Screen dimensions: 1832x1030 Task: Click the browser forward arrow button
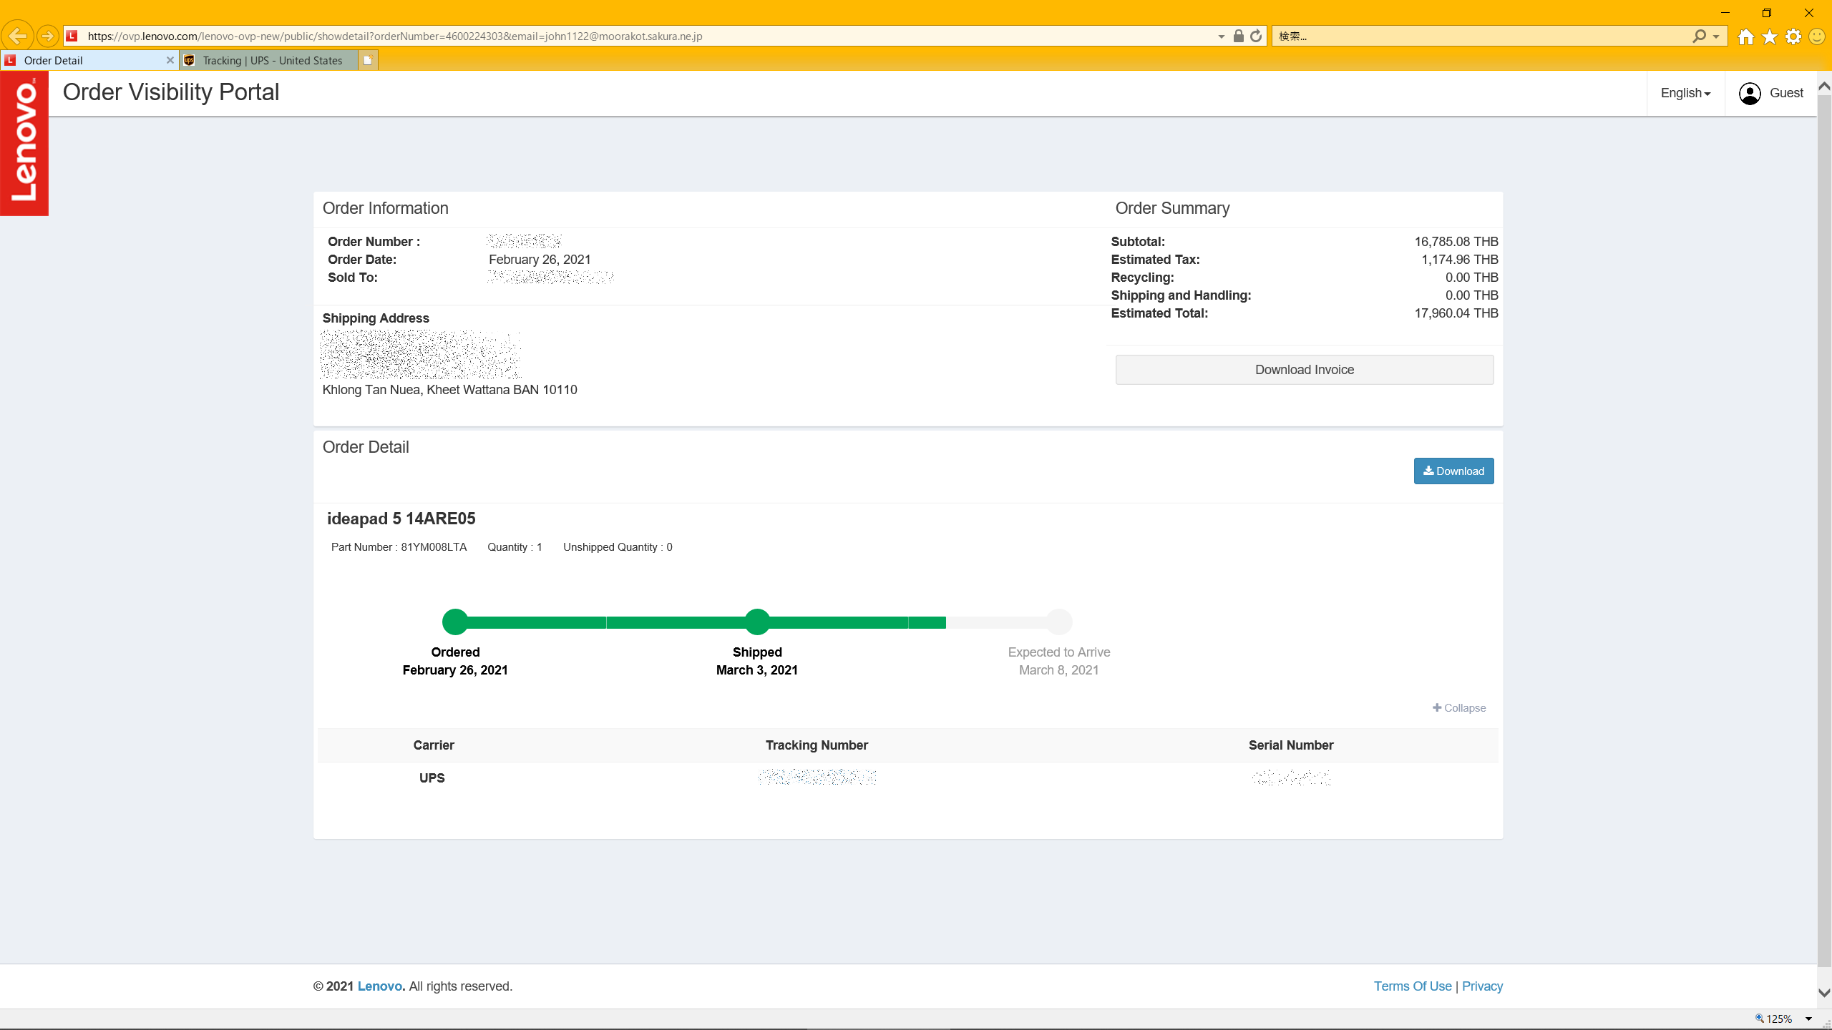point(47,36)
